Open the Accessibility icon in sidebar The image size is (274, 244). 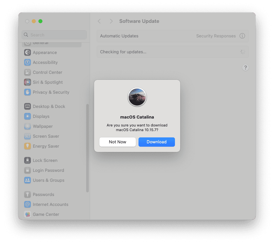[27, 62]
